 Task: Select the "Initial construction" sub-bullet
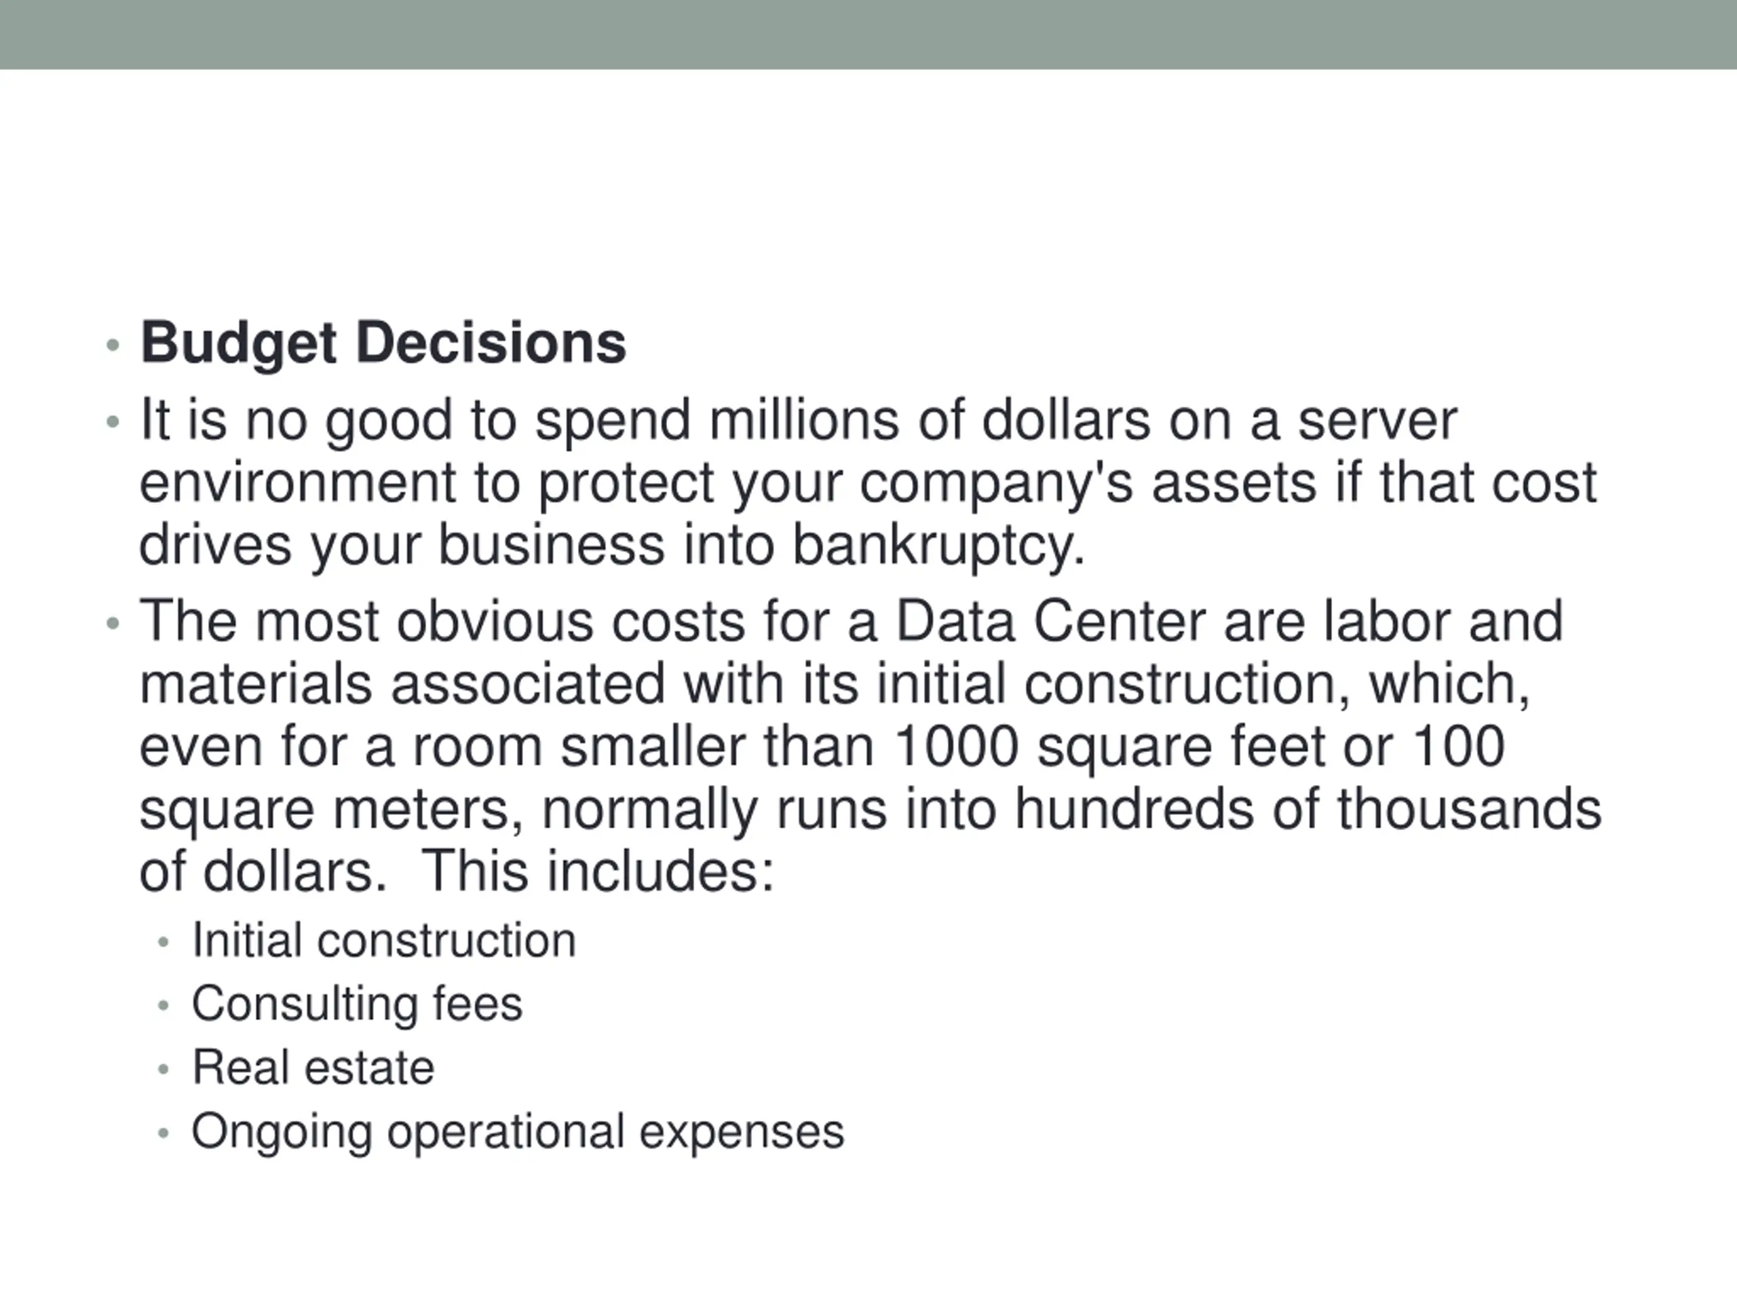pos(384,940)
